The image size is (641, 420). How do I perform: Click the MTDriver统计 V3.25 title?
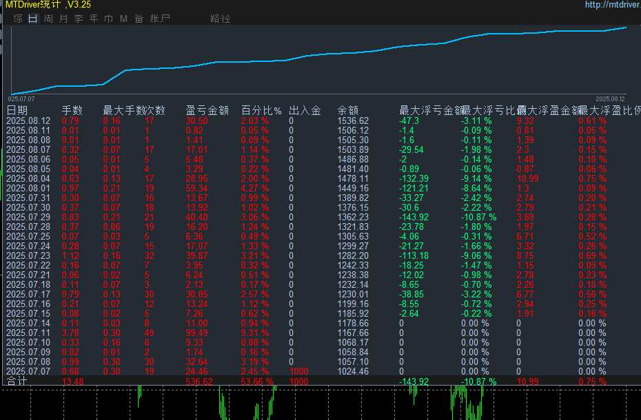click(48, 5)
